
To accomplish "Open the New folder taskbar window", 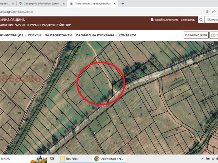I will point(75,159).
